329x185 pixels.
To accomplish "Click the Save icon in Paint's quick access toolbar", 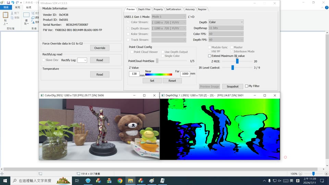I will coord(8,2).
